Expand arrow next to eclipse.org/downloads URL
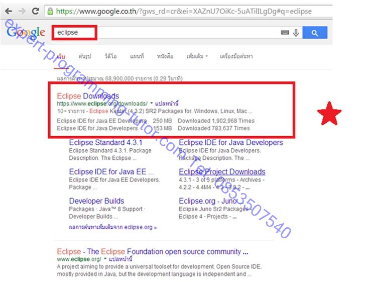 tap(152, 103)
